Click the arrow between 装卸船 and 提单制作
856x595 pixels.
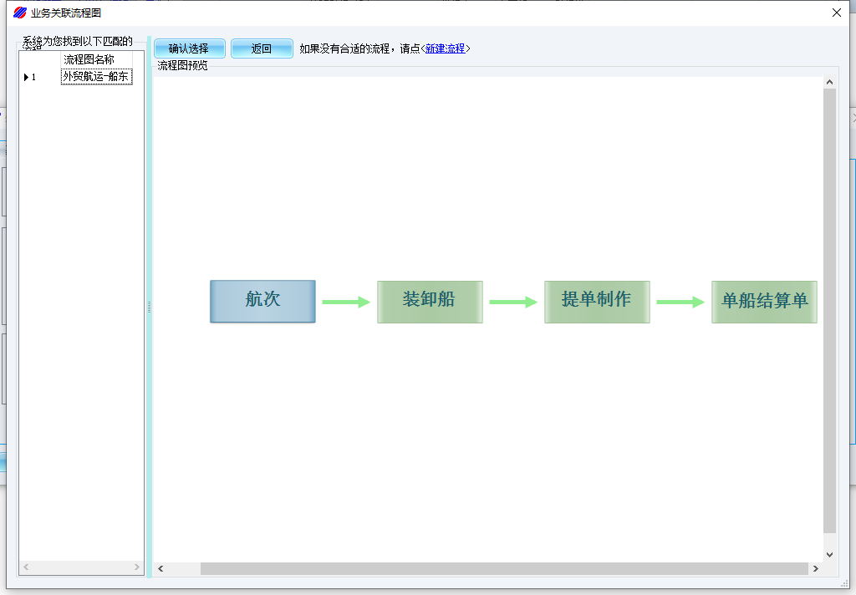pyautogui.click(x=513, y=302)
